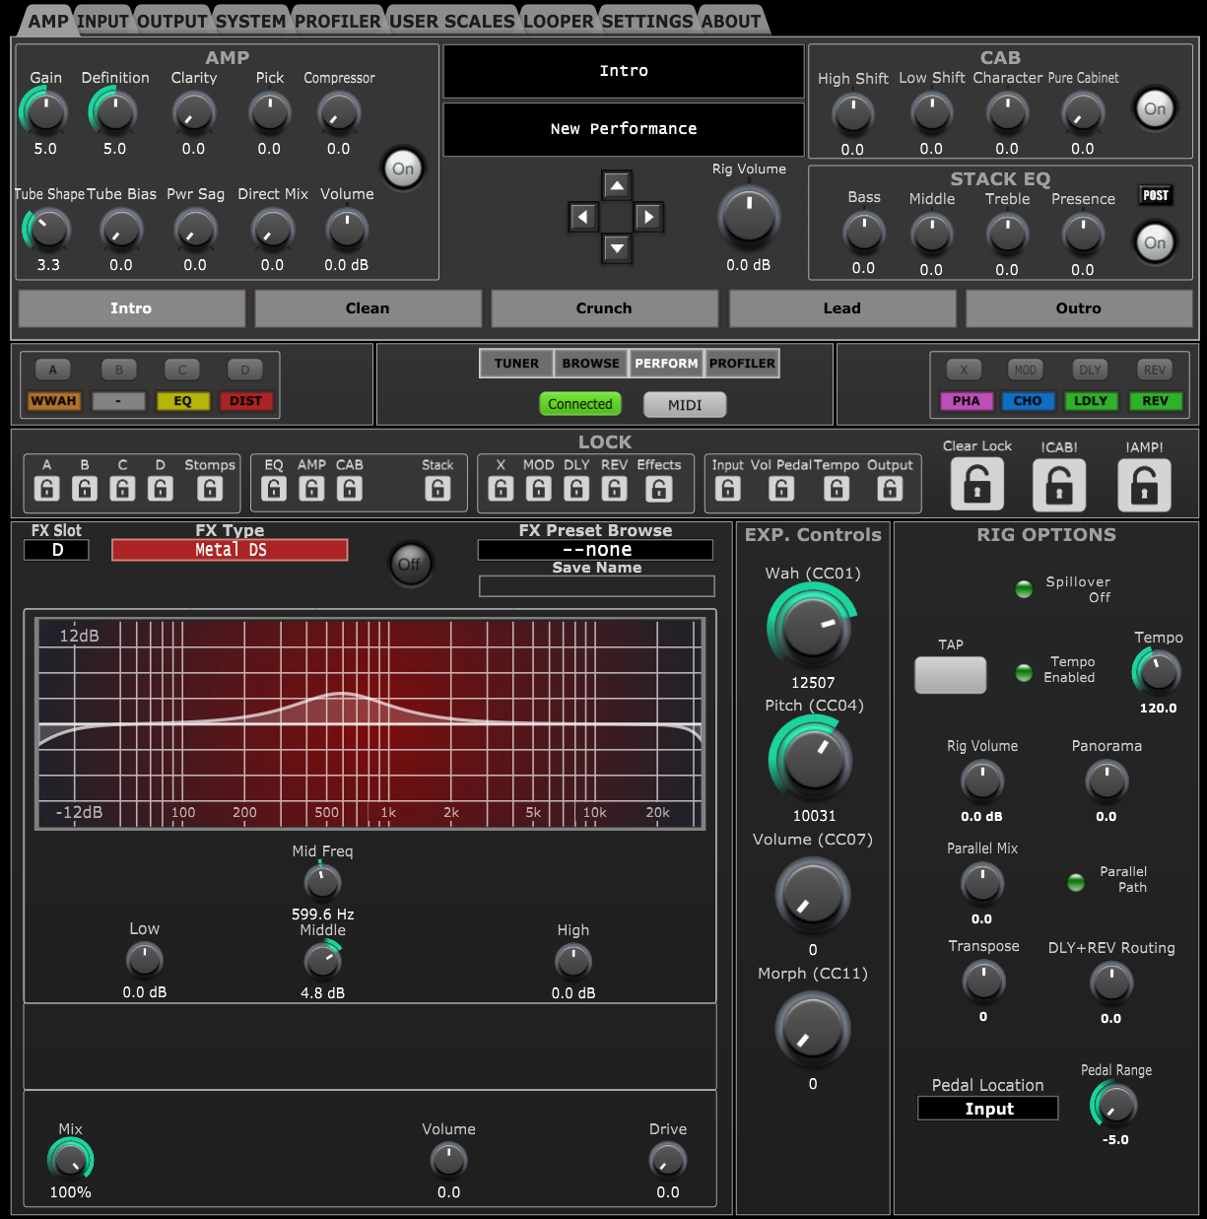Click the padlock under CAB in LOCK panel
This screenshot has width=1207, height=1219.
[350, 488]
